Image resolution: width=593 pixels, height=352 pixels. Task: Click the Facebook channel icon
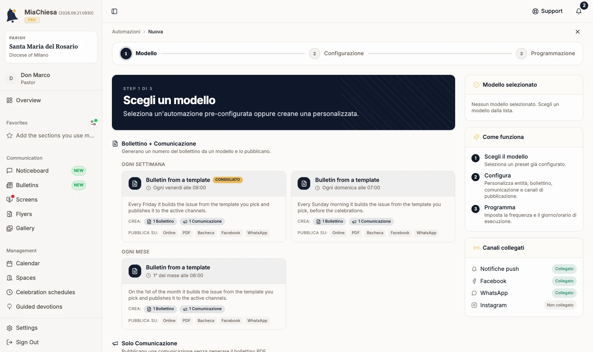tap(474, 281)
